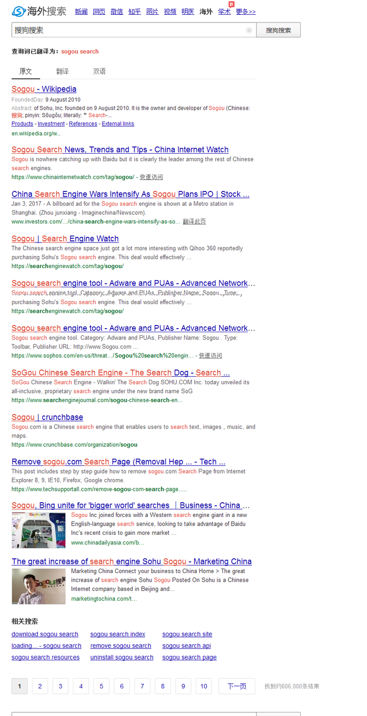Go to results page 9
Viewport: 367px width, 716px height.
tap(183, 686)
